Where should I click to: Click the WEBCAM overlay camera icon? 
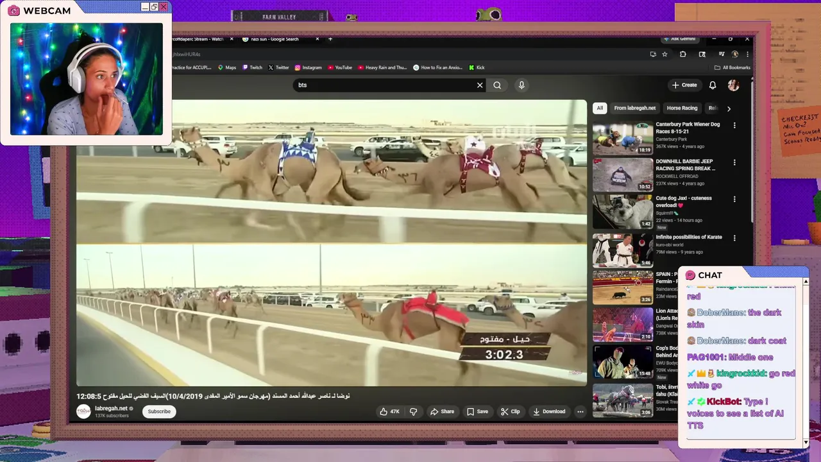(13, 11)
